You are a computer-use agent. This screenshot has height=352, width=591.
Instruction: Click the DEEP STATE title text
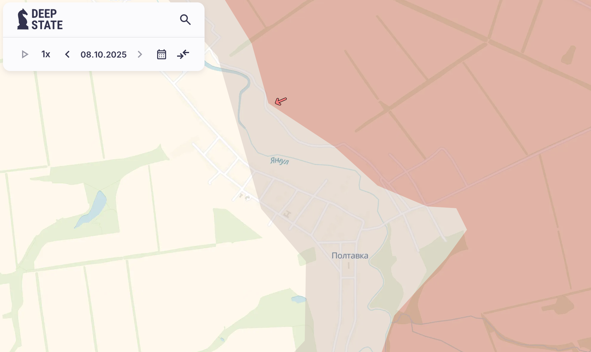[47, 19]
